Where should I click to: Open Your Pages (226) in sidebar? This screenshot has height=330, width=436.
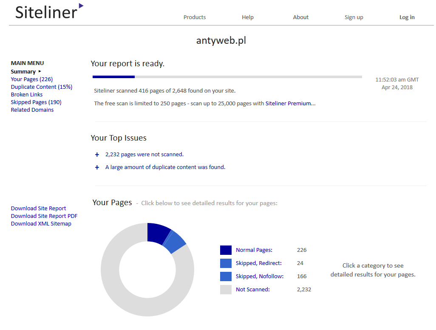coord(32,79)
